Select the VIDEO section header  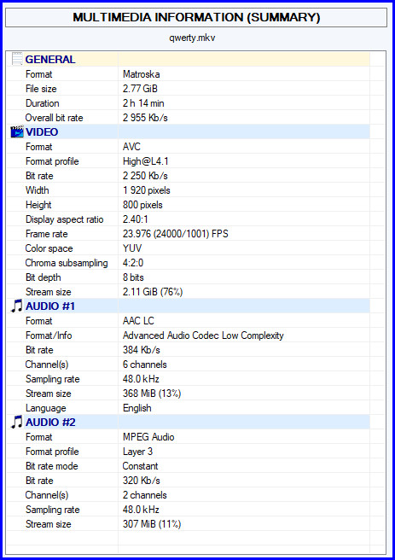point(42,132)
